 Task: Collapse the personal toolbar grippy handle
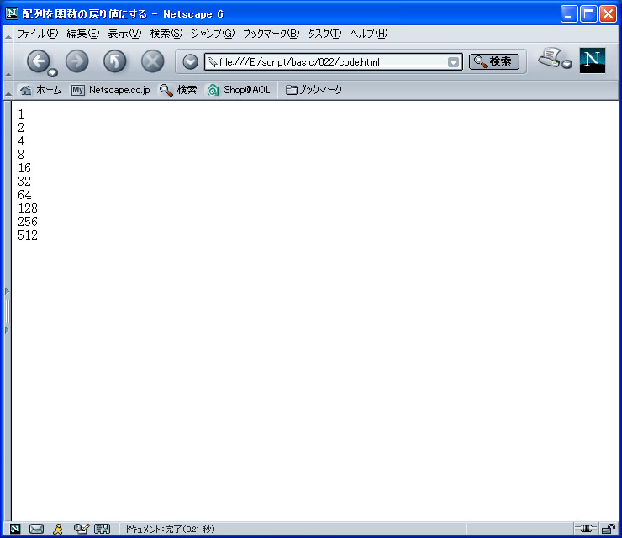[8, 91]
